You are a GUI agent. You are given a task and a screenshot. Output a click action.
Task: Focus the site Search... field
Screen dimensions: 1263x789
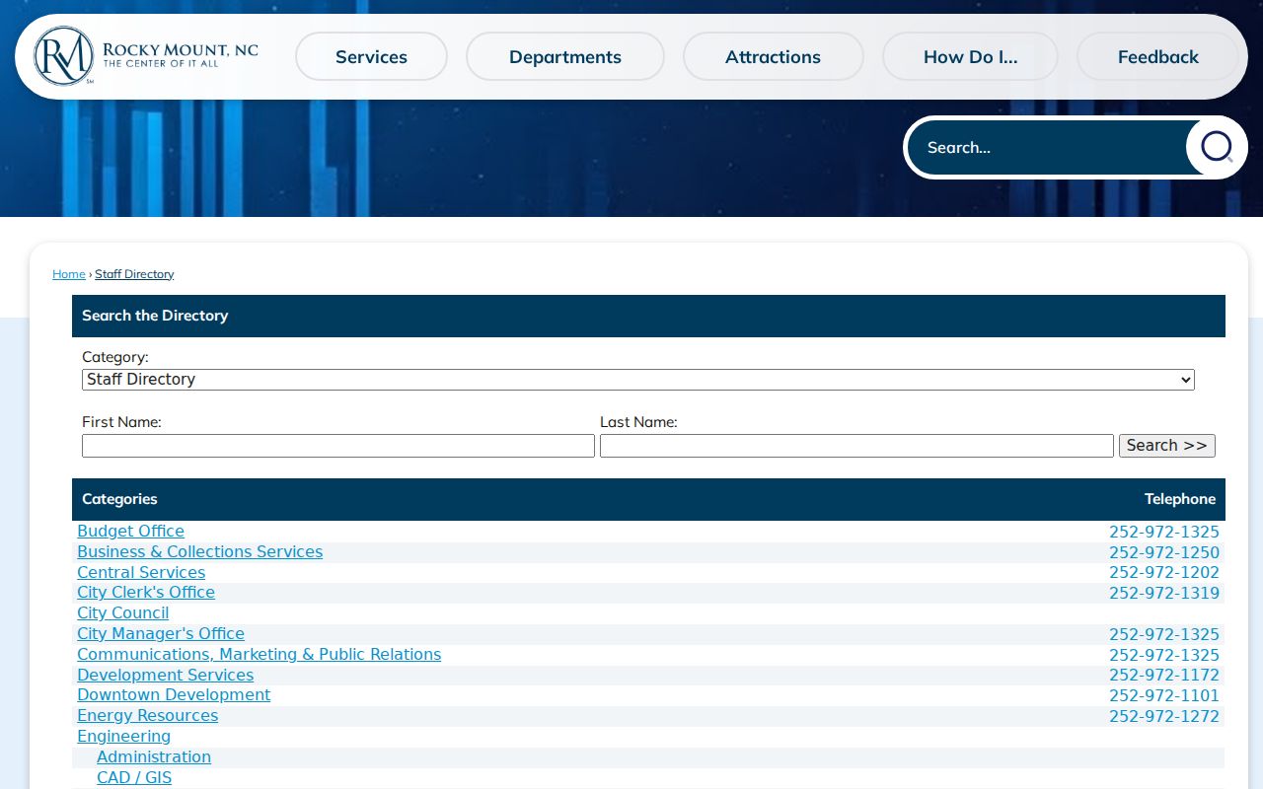click(1046, 148)
